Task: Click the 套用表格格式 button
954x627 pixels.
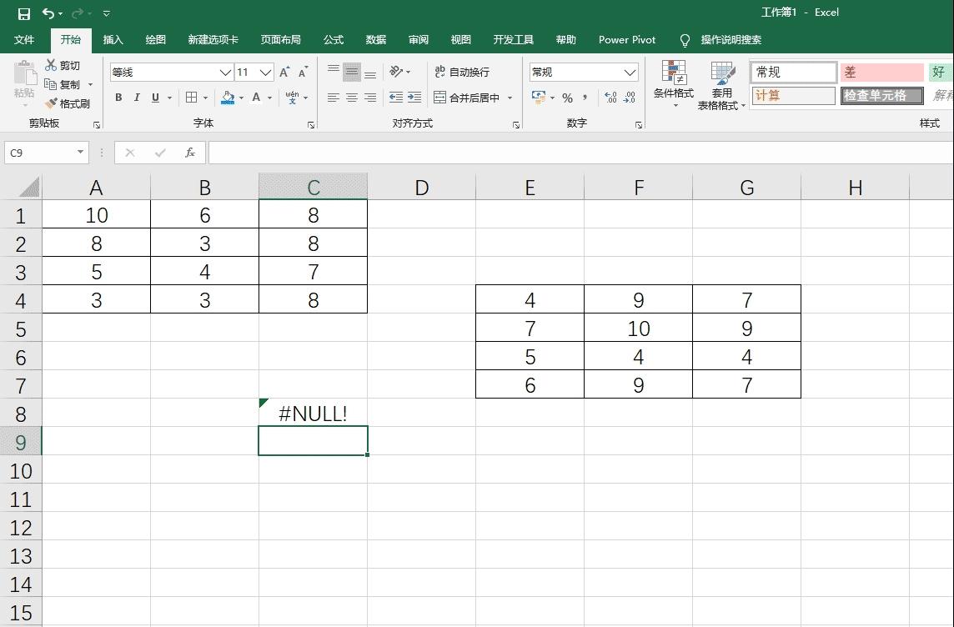Action: (x=722, y=83)
